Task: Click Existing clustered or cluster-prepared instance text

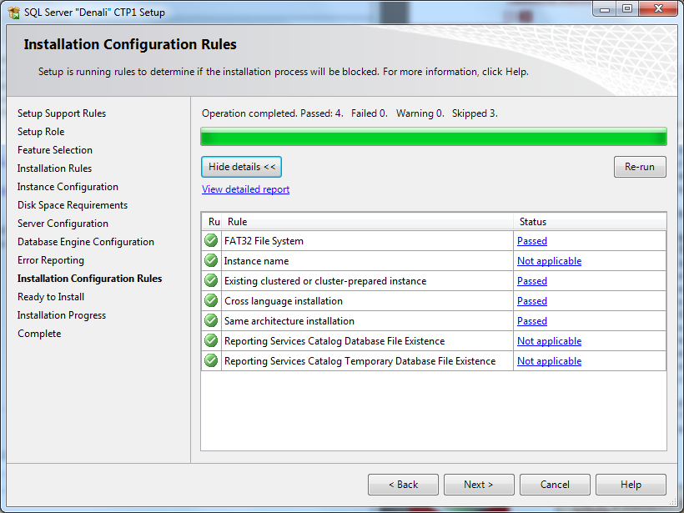Action: click(x=325, y=281)
